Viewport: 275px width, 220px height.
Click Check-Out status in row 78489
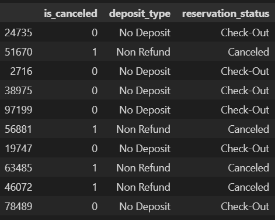[x=245, y=207]
